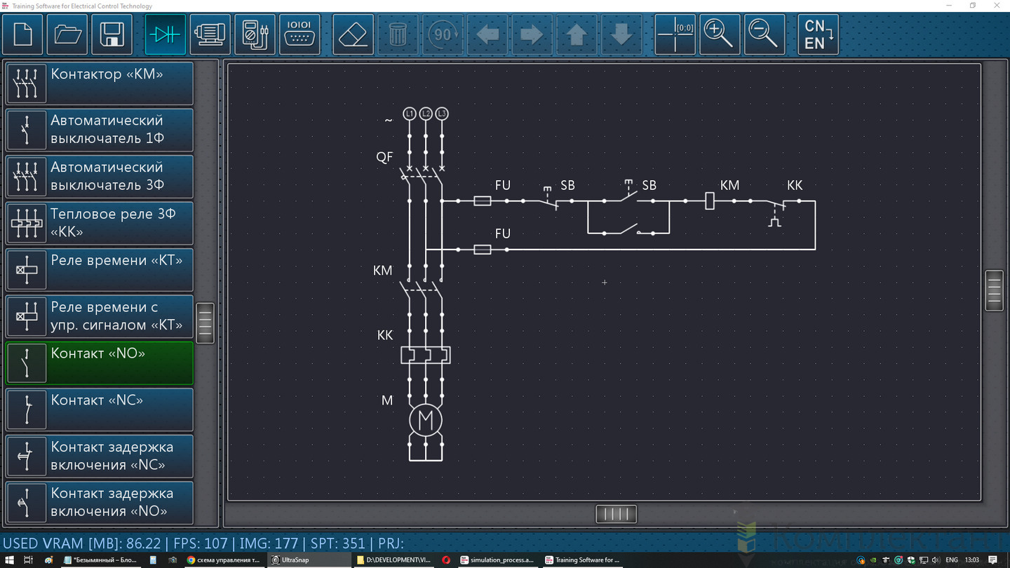
Task: Pick Автоматический выключатель 3Ф from the list
Action: pyautogui.click(x=100, y=177)
